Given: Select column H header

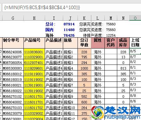Looking at the screenshot, I should pos(34,18).
